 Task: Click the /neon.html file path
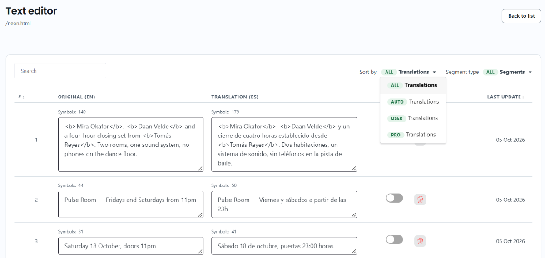click(18, 23)
